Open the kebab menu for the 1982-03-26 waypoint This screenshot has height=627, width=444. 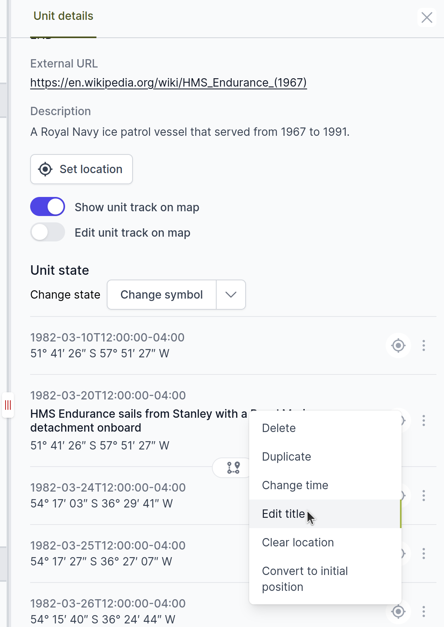423,612
